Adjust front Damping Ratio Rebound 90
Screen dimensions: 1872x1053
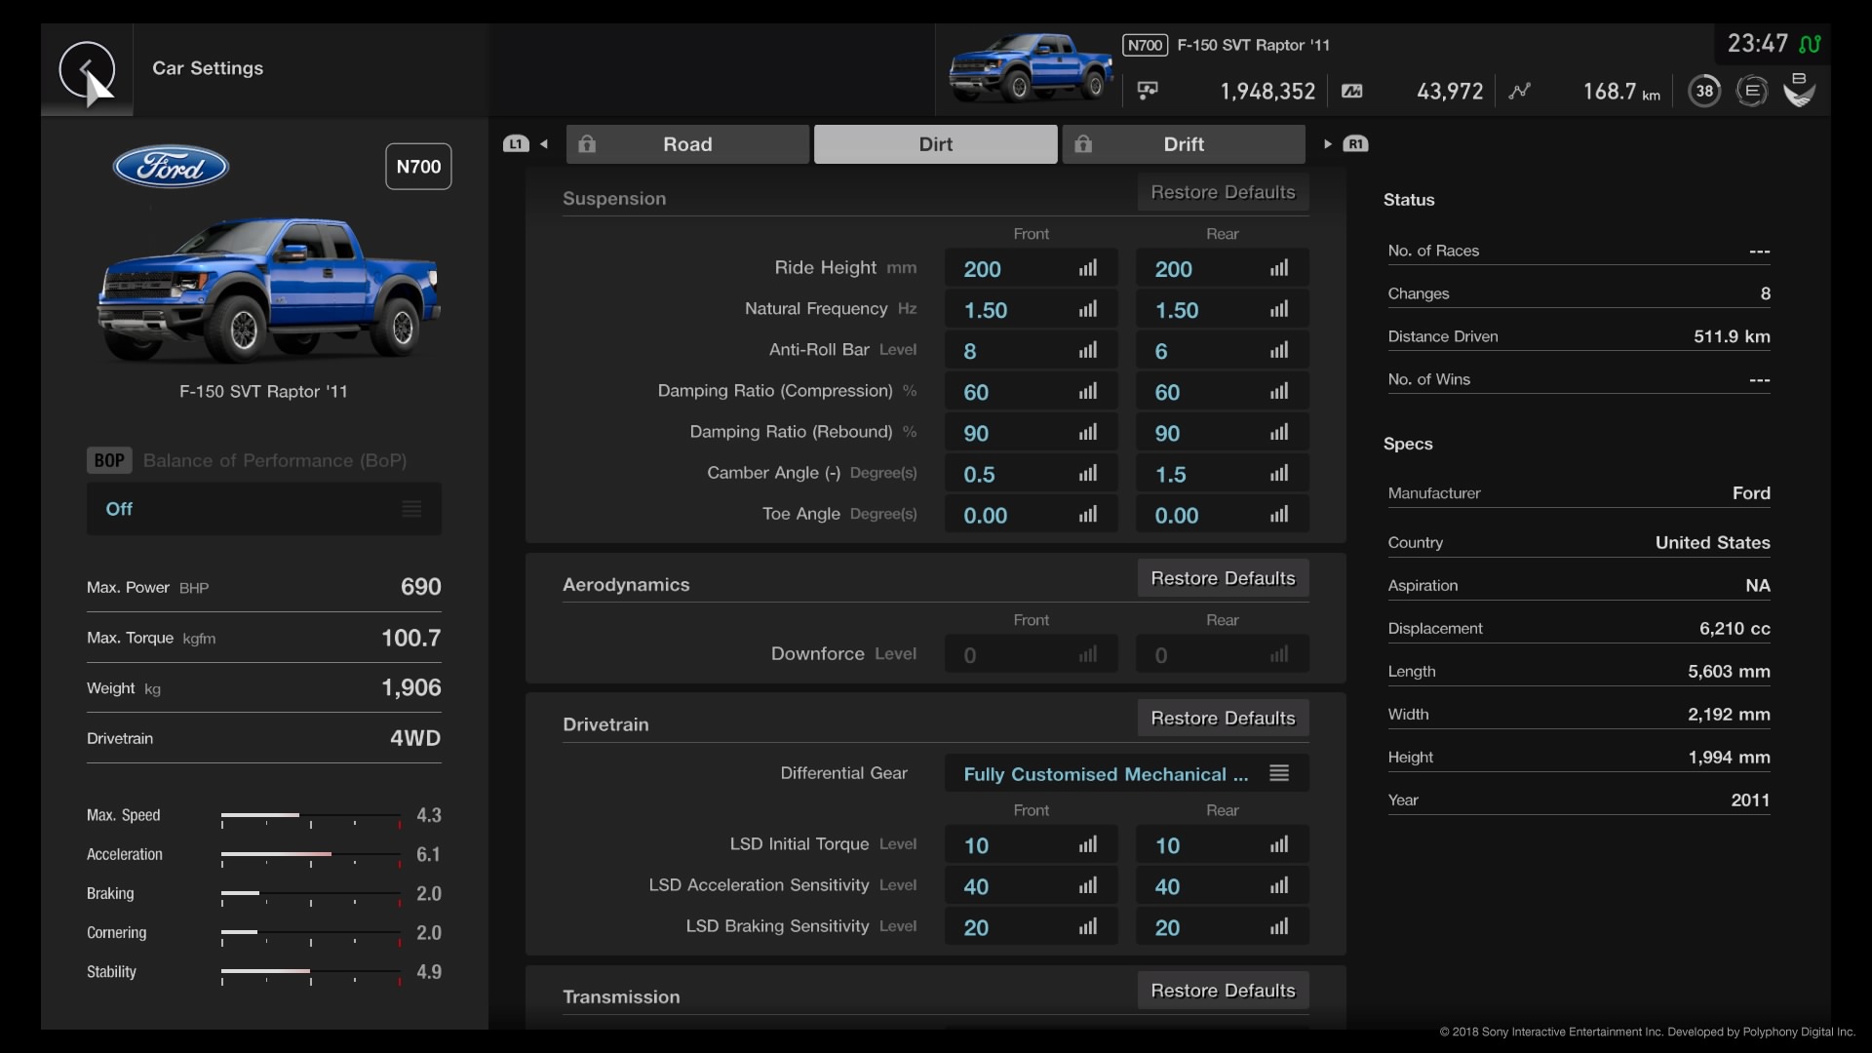pyautogui.click(x=1031, y=433)
